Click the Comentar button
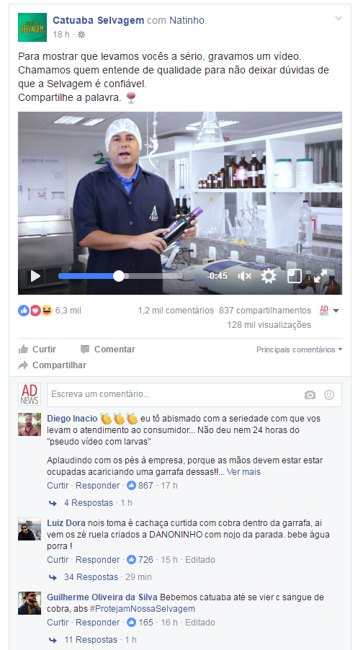This screenshot has width=358, height=650. click(x=108, y=350)
